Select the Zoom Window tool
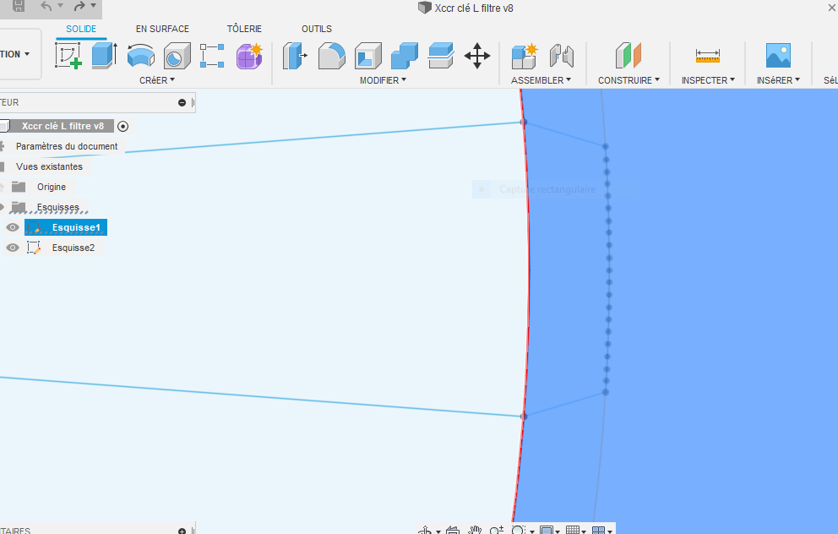The image size is (838, 534). [x=518, y=531]
